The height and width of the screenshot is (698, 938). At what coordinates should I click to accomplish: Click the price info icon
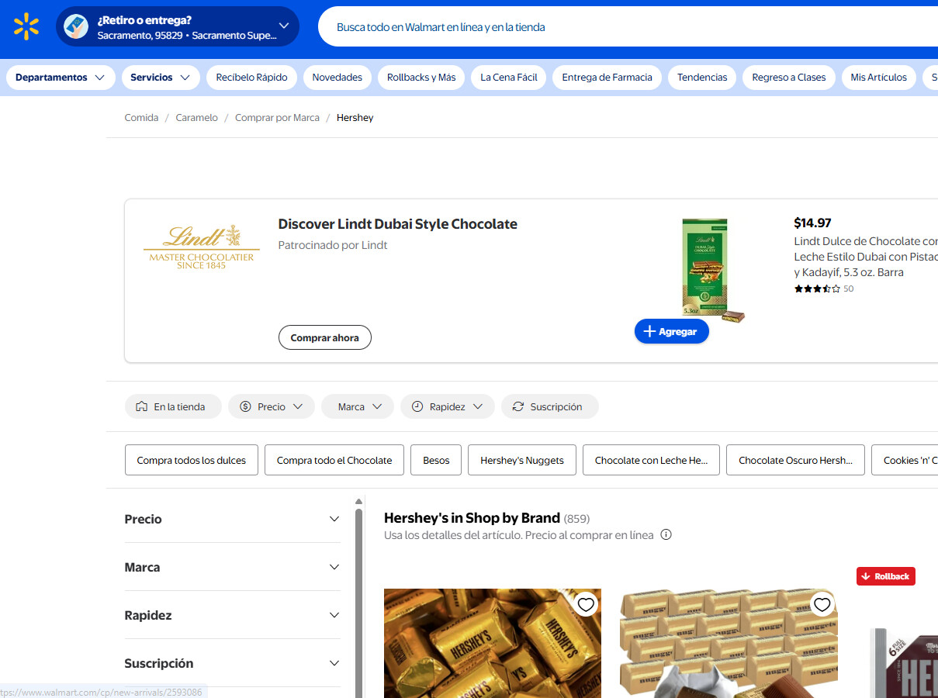click(x=666, y=535)
